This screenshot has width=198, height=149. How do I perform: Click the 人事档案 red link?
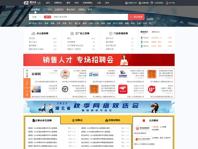pos(155,127)
